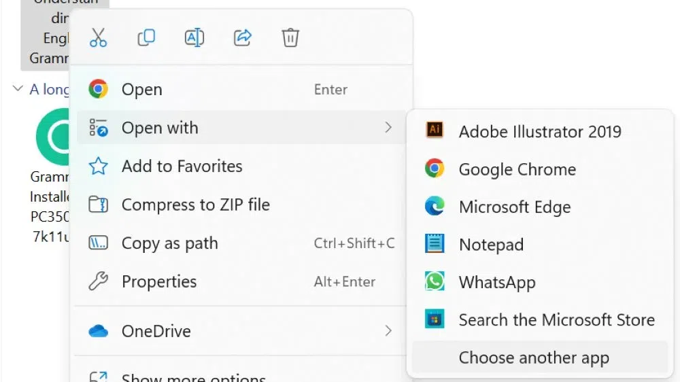The height and width of the screenshot is (382, 680).
Task: Collapse the 'A long time ago' group
Action: [x=18, y=89]
